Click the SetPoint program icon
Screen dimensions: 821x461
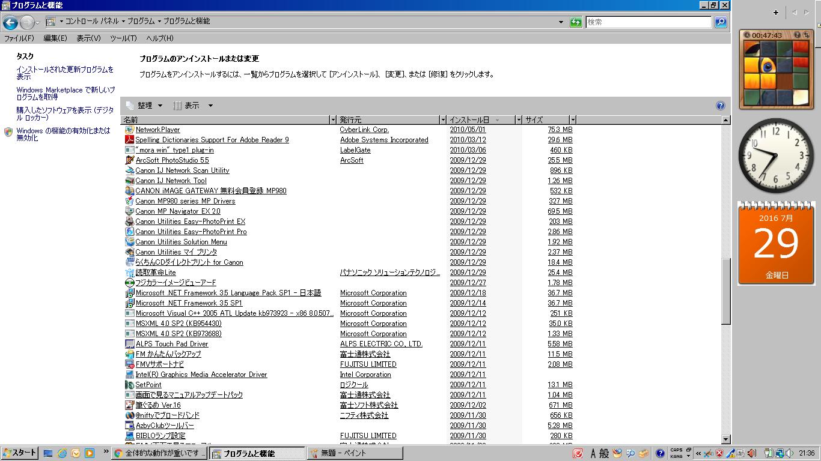[x=129, y=385]
